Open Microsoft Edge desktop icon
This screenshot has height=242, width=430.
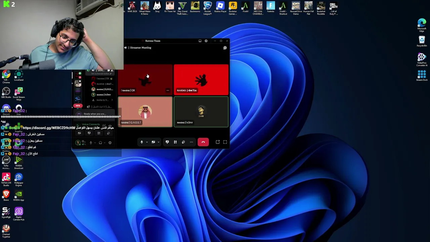click(422, 26)
